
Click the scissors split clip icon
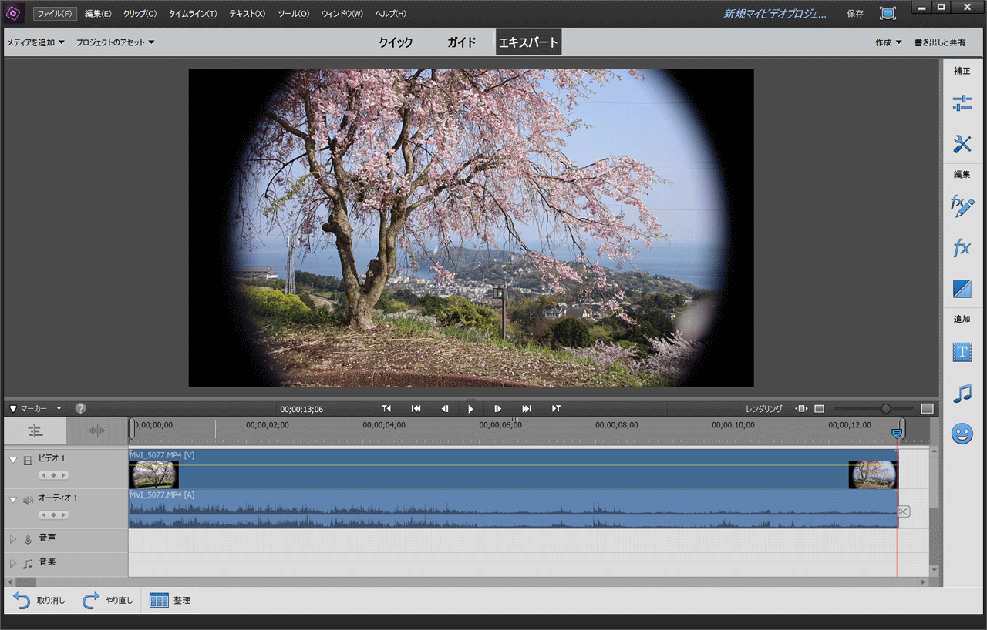coord(904,511)
